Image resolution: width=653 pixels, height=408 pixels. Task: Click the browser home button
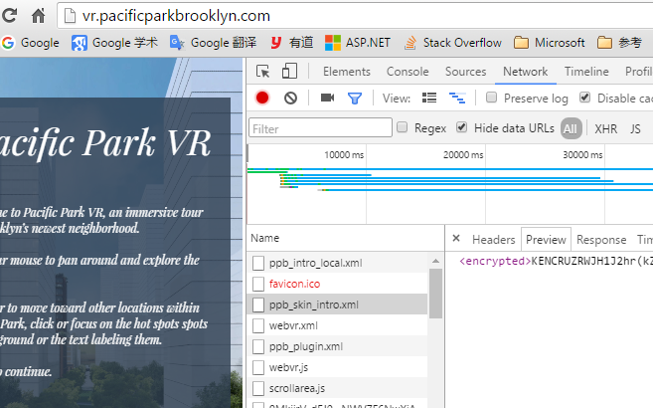point(39,15)
